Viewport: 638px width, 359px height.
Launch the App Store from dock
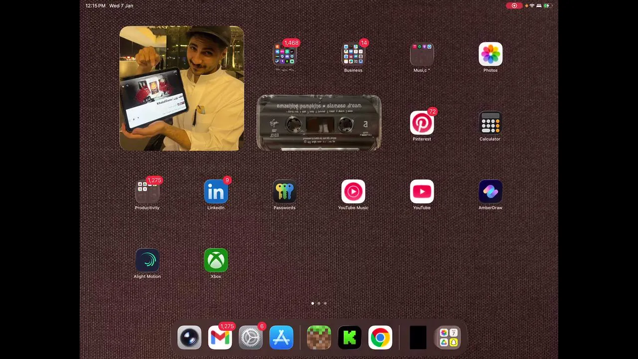[281, 338]
